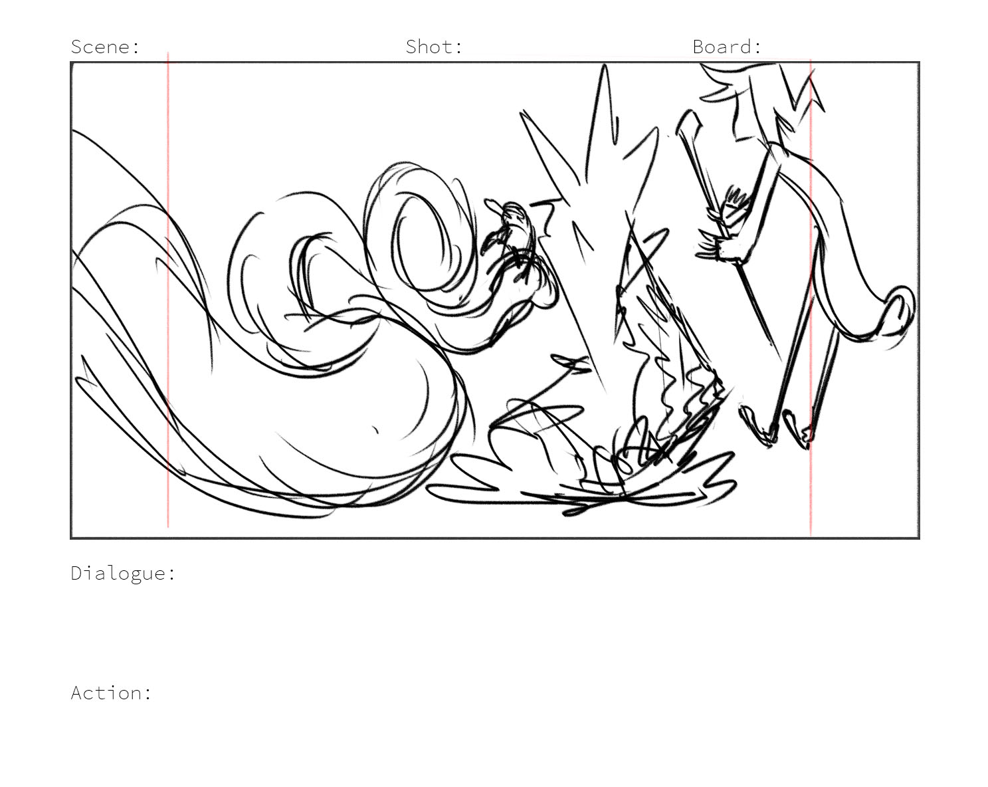988x787 pixels.
Task: Click the storyboard sketch panel
Action: [x=495, y=300]
